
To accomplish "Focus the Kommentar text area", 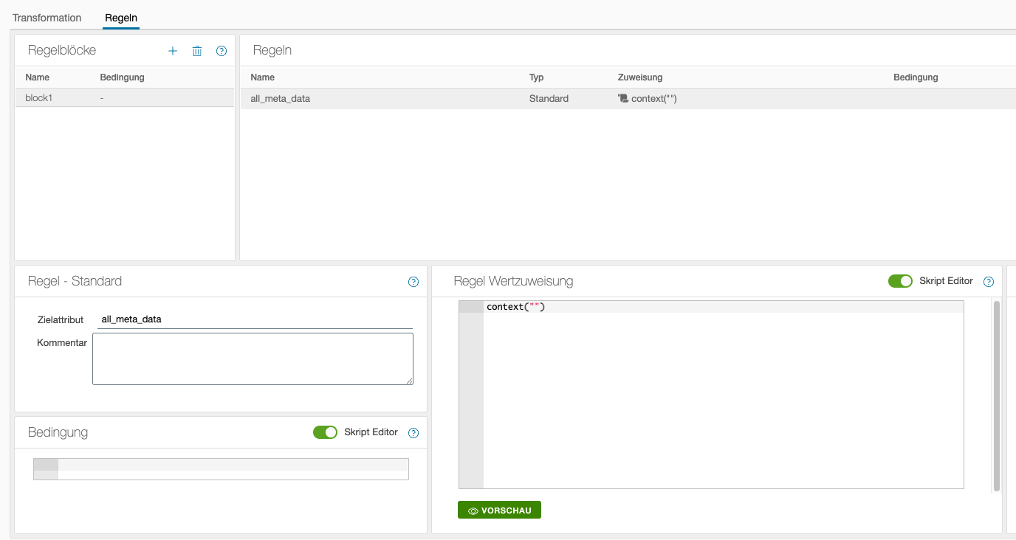I will [253, 359].
